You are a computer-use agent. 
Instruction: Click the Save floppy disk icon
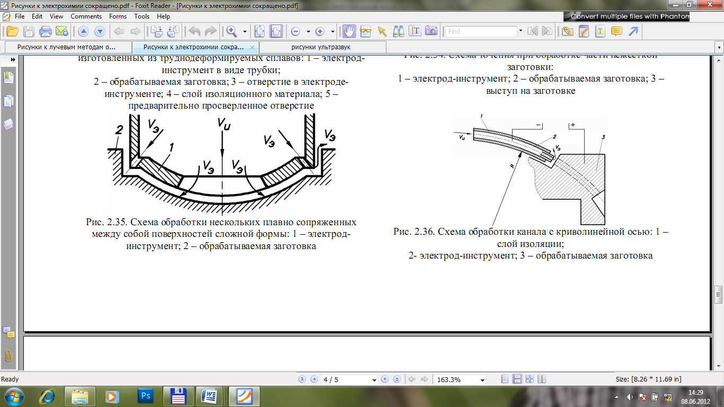click(x=29, y=31)
